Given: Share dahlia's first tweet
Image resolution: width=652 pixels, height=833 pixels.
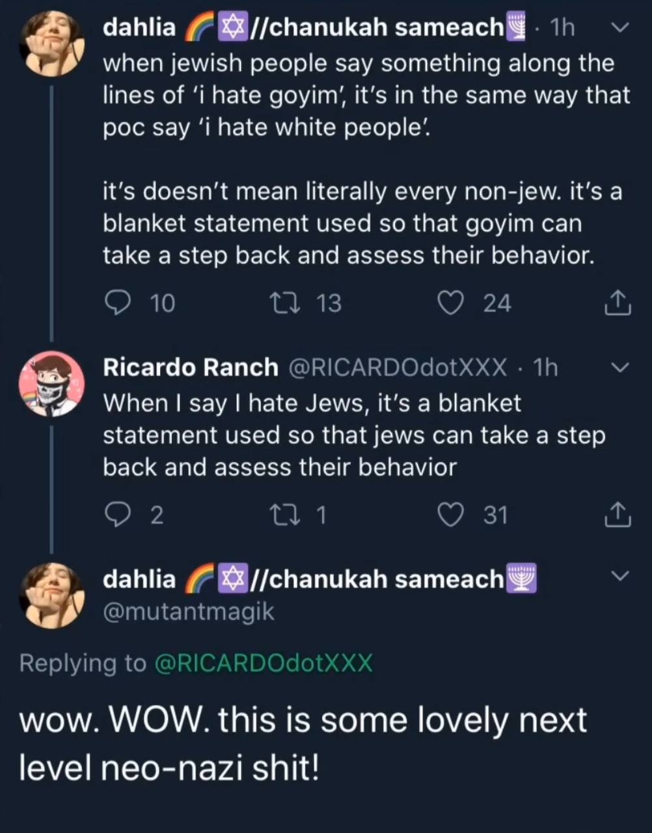Looking at the screenshot, I should click(x=618, y=305).
